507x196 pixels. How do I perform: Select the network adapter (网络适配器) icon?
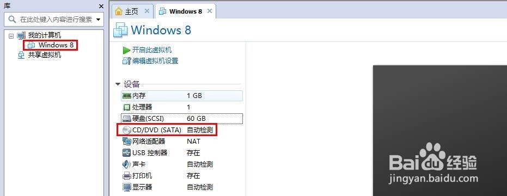tap(126, 142)
